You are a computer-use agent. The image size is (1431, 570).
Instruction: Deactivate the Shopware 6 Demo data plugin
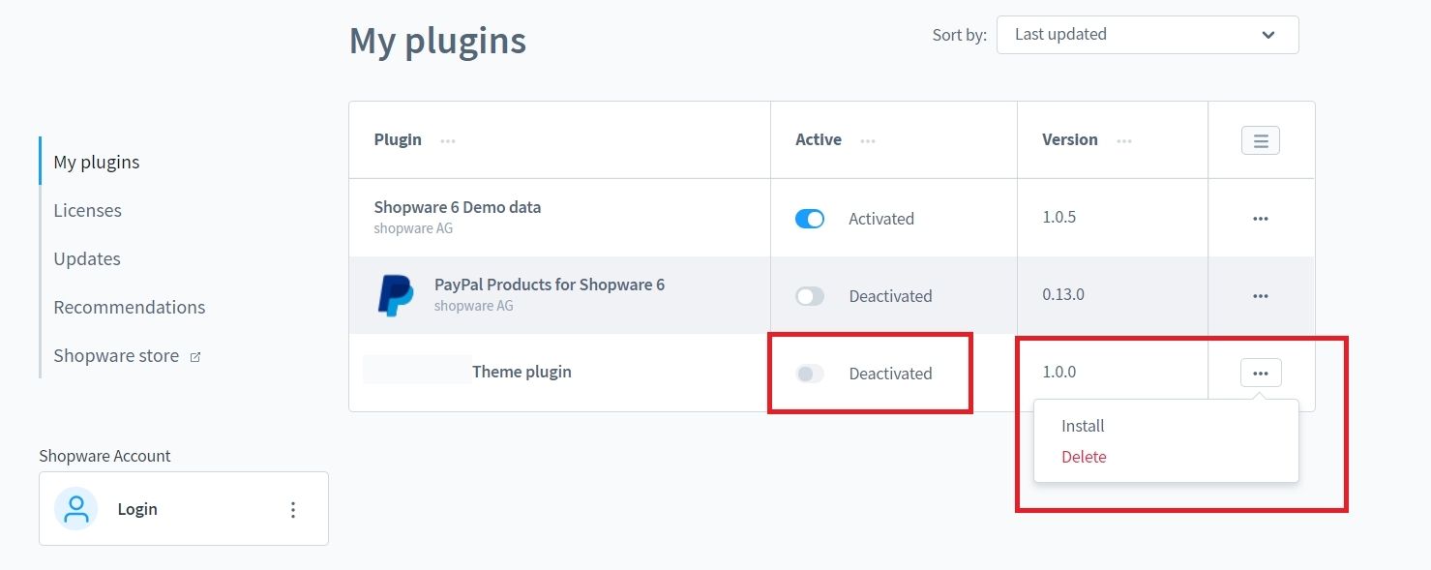(809, 219)
